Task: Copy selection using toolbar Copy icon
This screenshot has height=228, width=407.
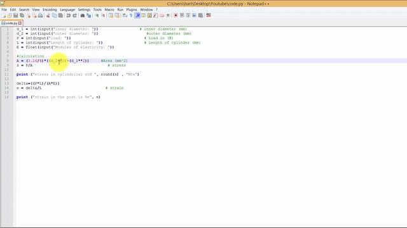Action: pos(54,15)
